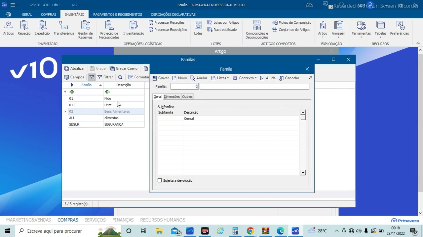
Task: Open the Inventariação tool
Action: click(134, 28)
